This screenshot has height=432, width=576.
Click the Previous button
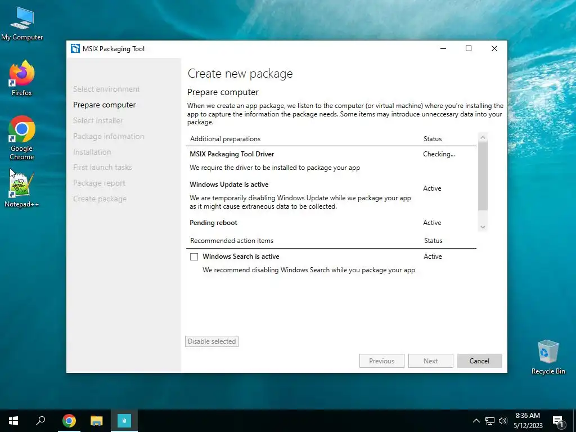[382, 361]
